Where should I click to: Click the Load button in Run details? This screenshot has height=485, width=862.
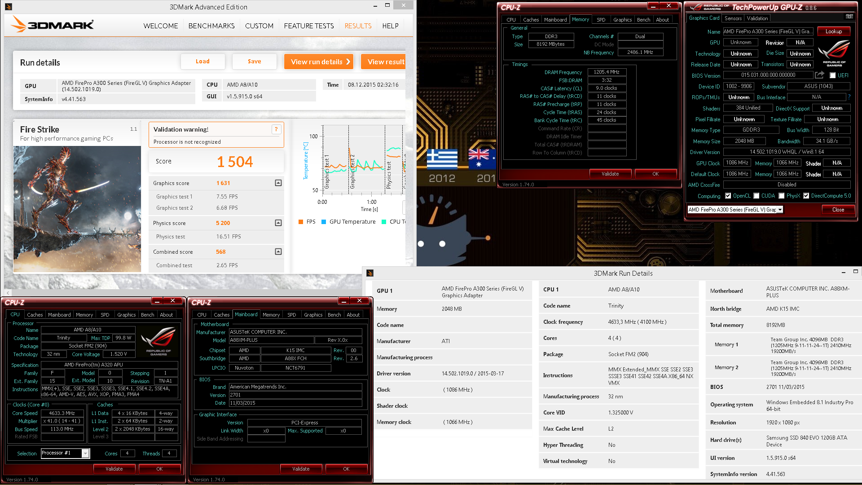202,62
